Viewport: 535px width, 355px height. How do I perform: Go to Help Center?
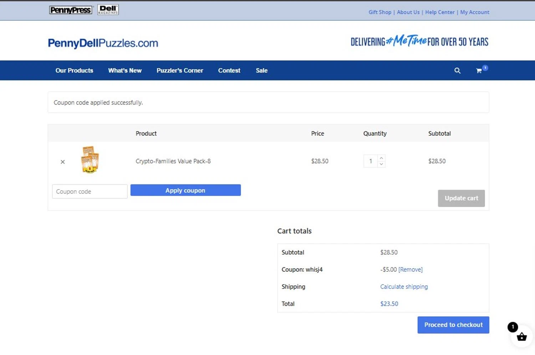coord(440,12)
